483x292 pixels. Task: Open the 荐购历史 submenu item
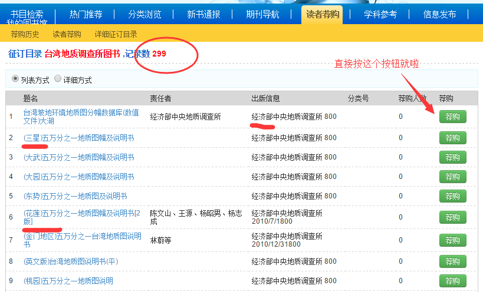click(x=25, y=34)
